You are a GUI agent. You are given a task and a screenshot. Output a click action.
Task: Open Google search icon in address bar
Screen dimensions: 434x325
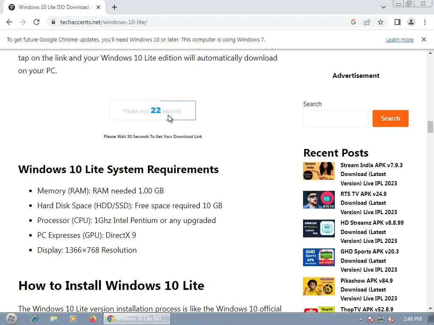point(353,22)
